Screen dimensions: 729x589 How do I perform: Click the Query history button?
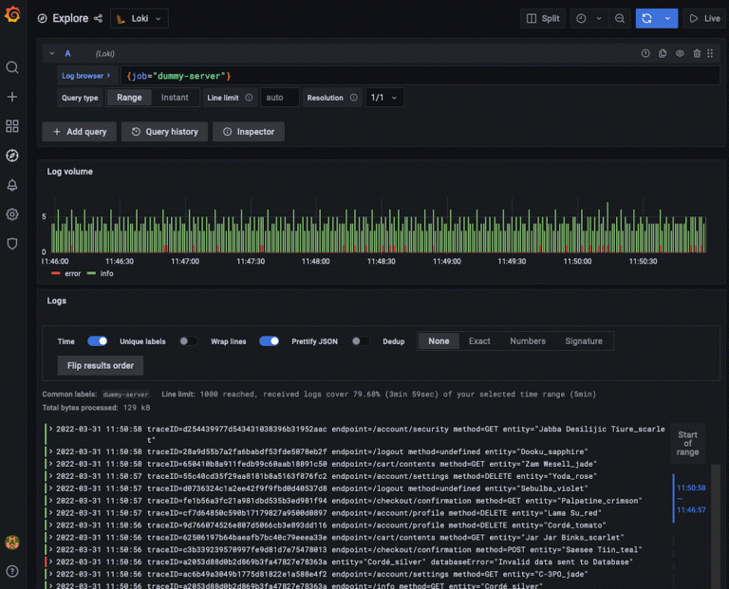coord(165,132)
